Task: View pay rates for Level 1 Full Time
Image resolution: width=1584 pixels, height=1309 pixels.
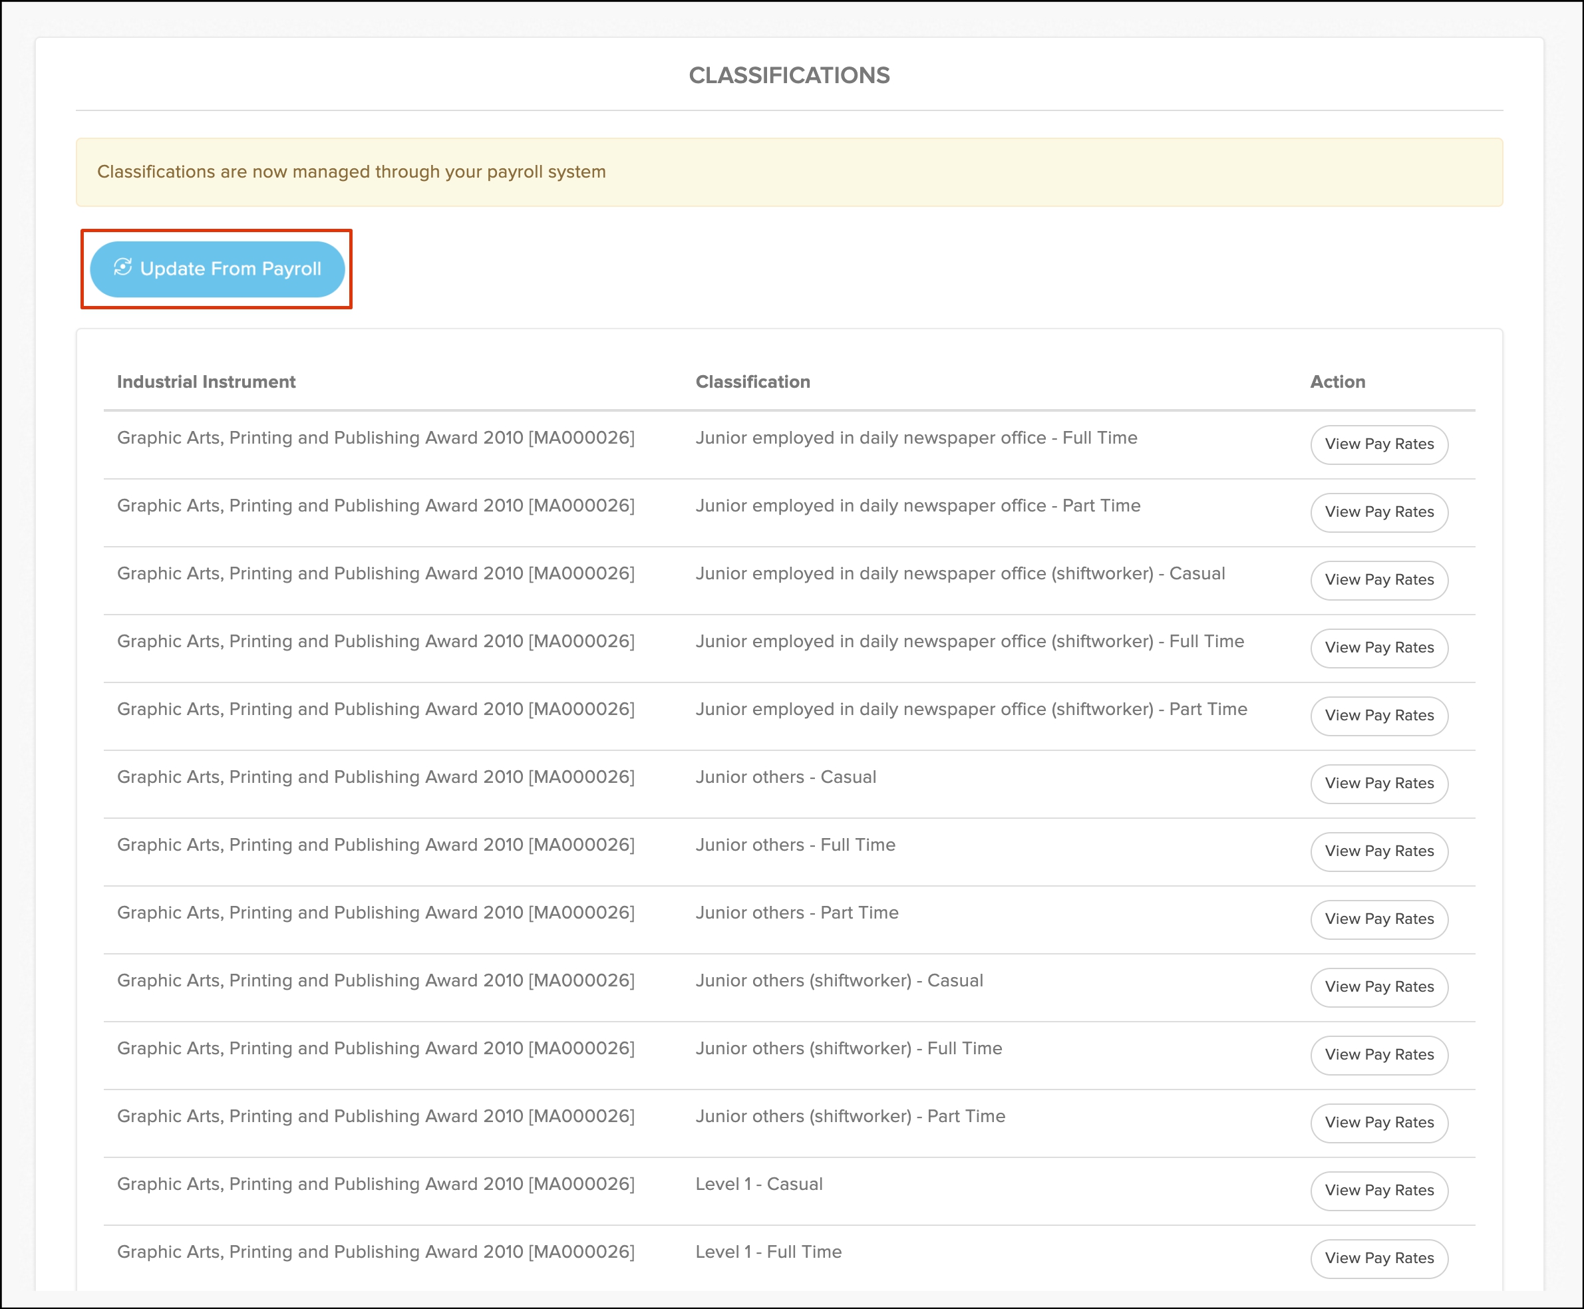Action: (x=1378, y=1258)
